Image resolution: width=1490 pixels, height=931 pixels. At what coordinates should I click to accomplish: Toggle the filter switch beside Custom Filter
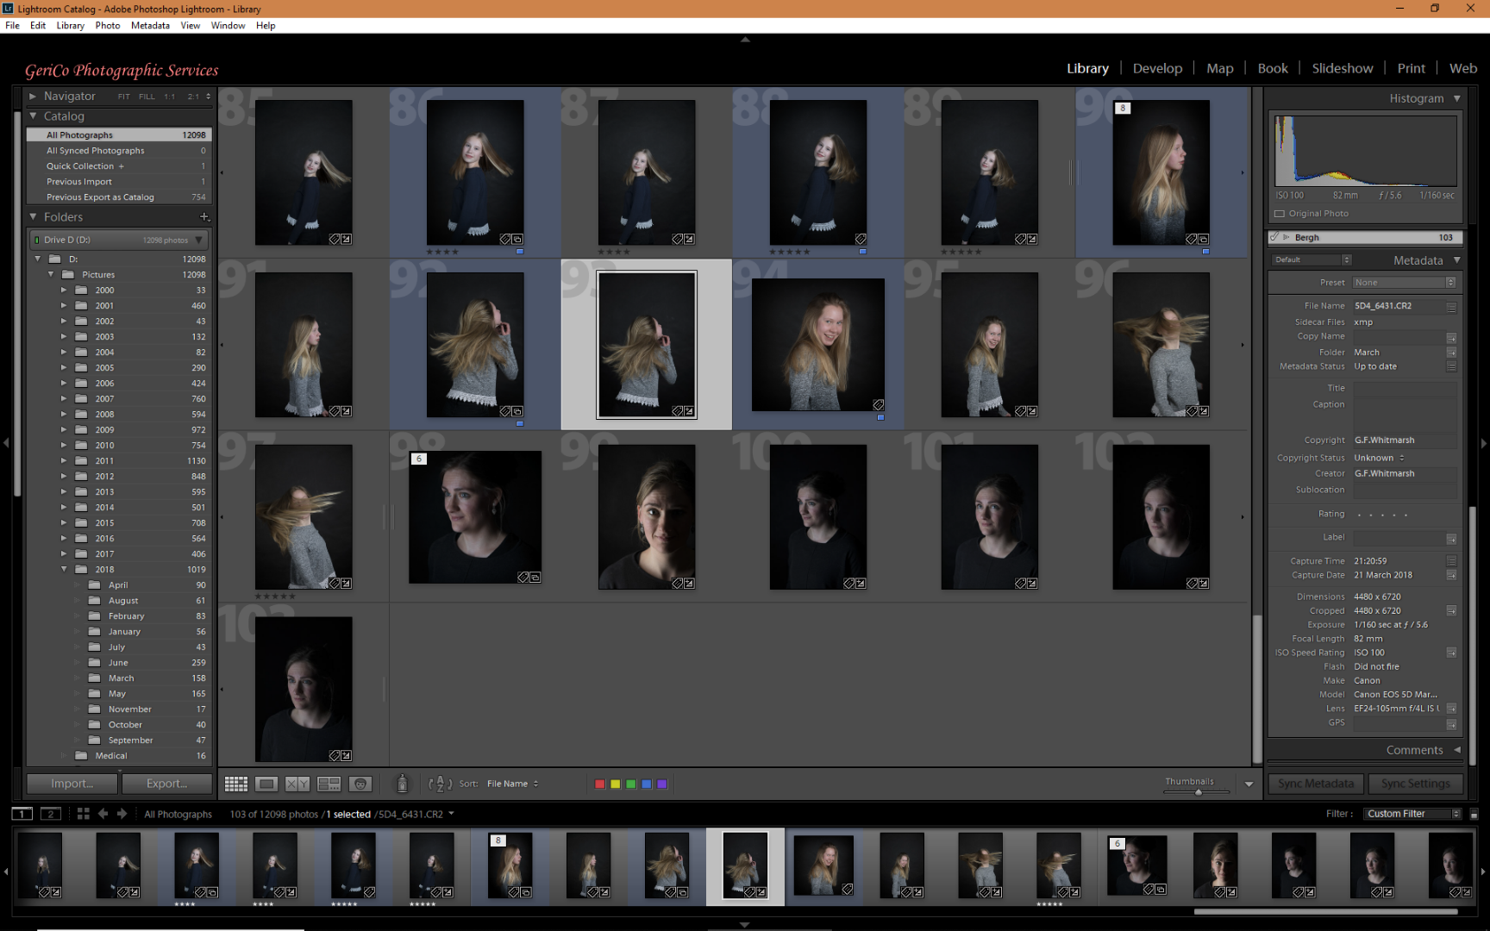[x=1474, y=814]
